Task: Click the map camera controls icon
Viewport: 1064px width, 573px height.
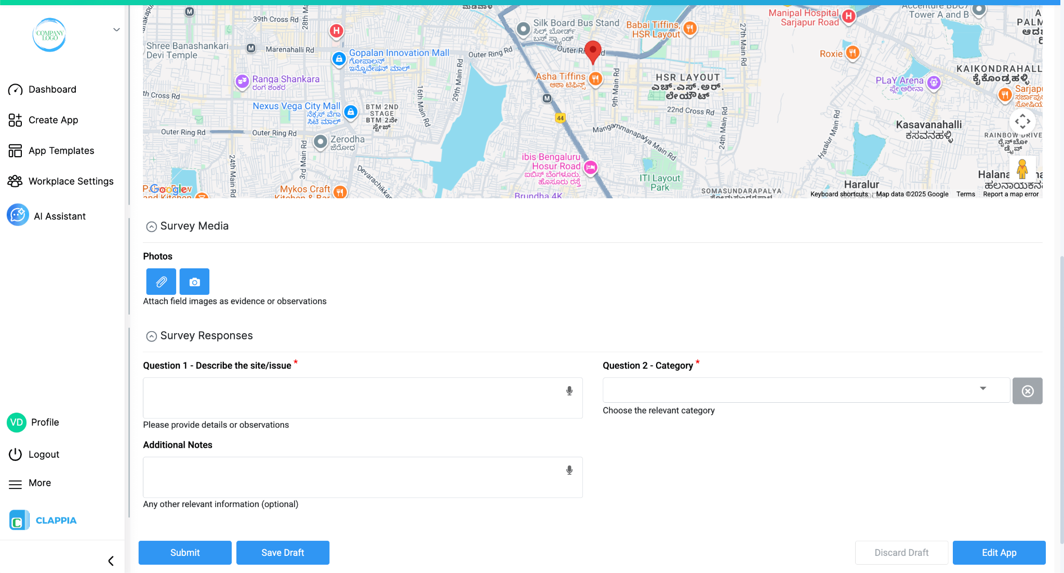Action: point(1022,121)
